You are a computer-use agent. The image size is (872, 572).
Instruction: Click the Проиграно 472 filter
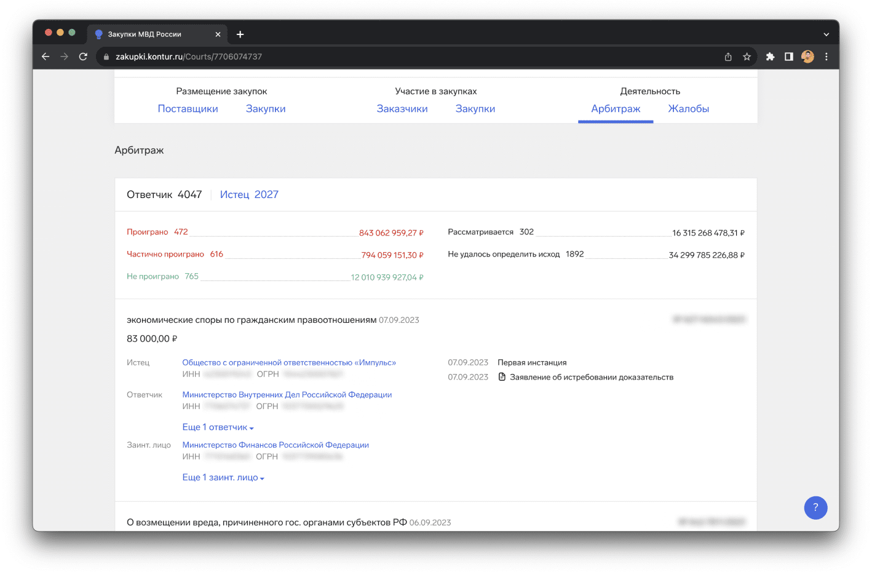(x=157, y=232)
